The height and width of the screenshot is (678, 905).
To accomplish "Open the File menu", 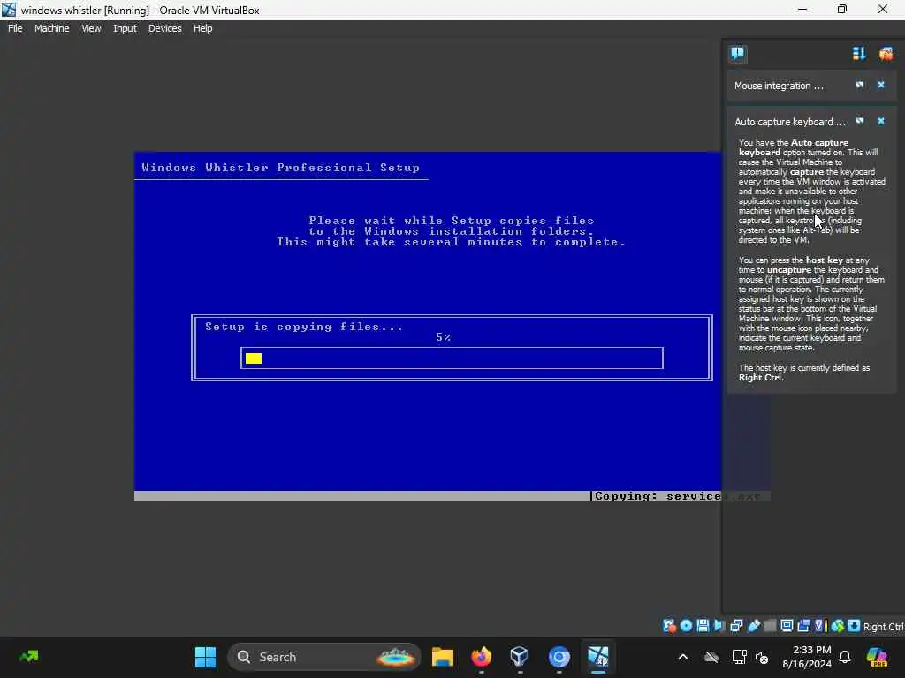I will click(x=15, y=28).
